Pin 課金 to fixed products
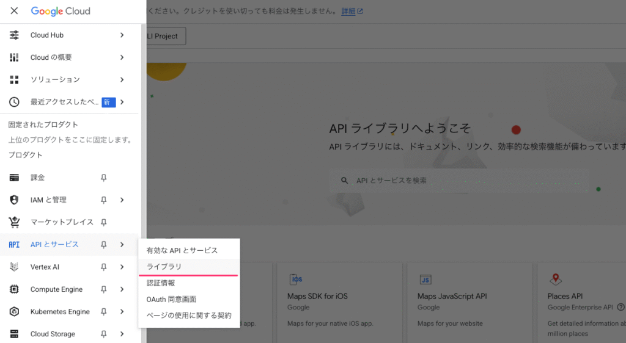Image resolution: width=626 pixels, height=343 pixels. pos(104,178)
